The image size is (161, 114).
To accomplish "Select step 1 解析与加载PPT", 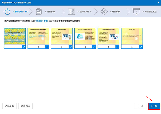I will [21, 12].
